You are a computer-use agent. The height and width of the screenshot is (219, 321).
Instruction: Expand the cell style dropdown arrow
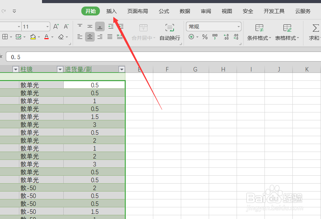point(24,37)
